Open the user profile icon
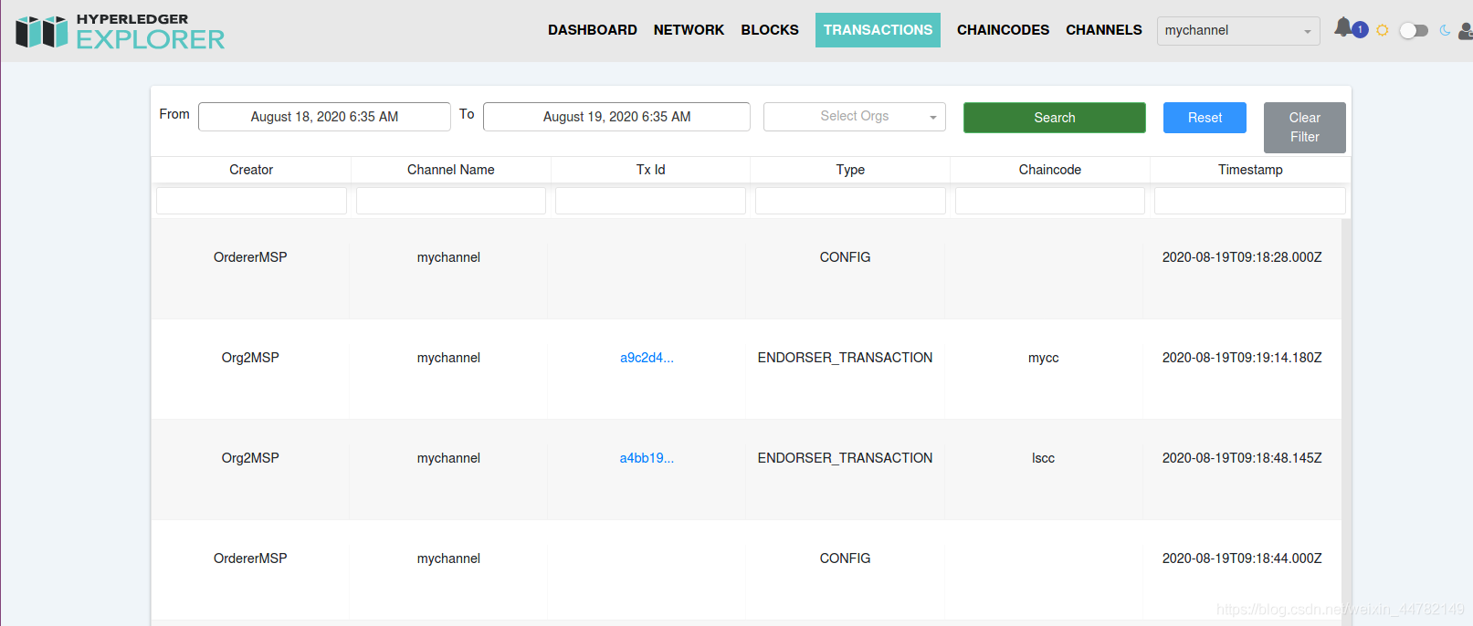1473x626 pixels. pos(1466,31)
